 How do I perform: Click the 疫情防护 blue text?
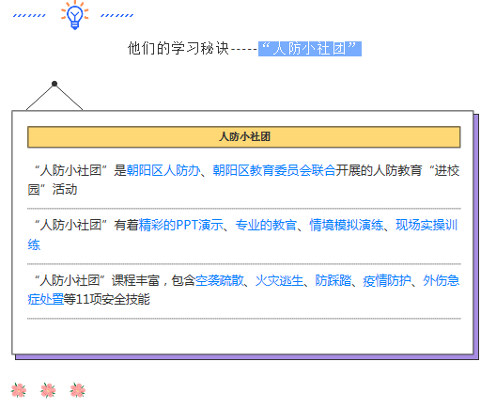pos(387,280)
